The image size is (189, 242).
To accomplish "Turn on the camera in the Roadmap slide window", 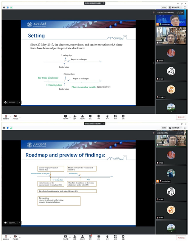I will pyautogui.click(x=15, y=237).
